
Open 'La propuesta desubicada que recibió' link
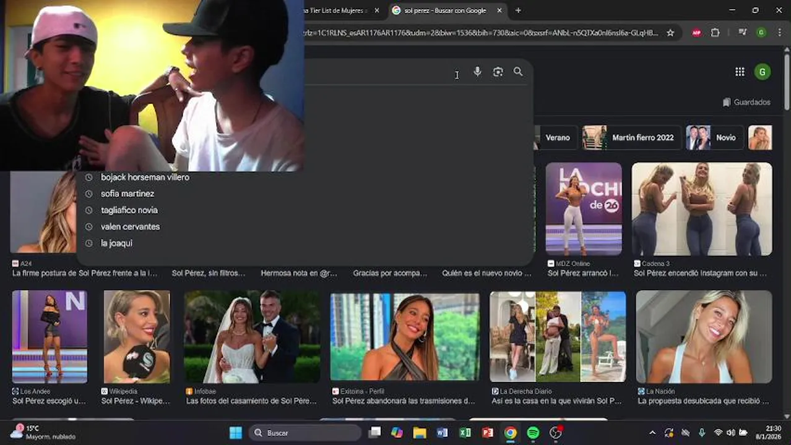tap(703, 401)
